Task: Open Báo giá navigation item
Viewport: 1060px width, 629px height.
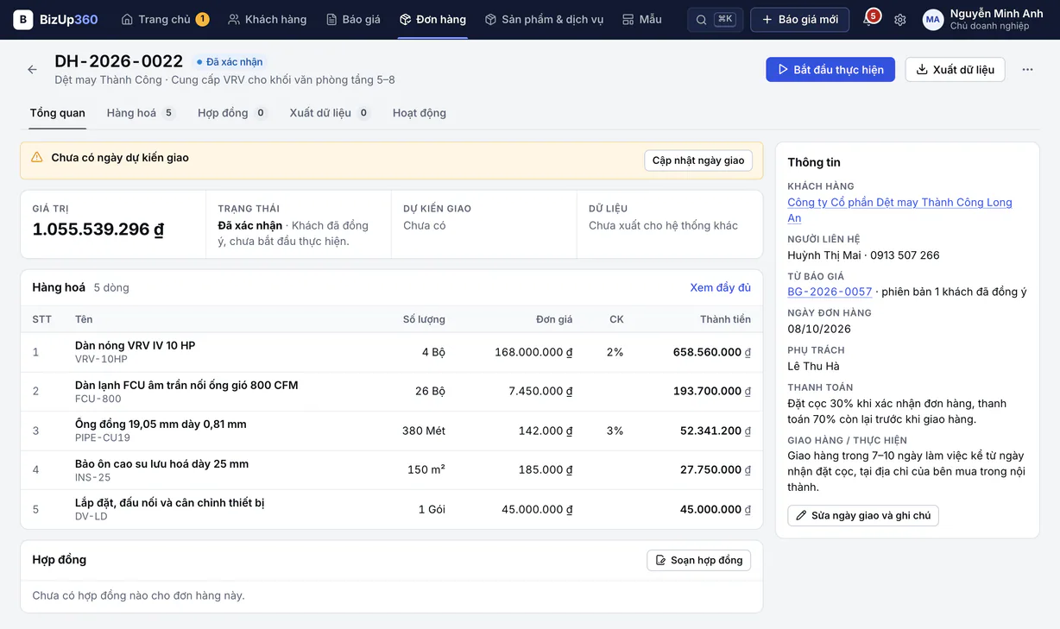Action: (353, 19)
